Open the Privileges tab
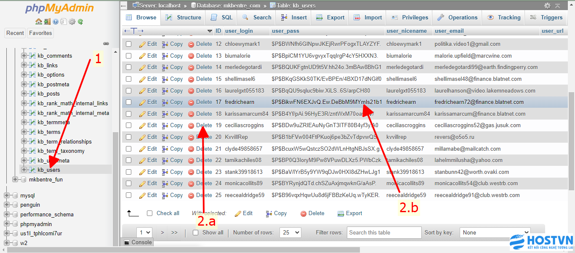This screenshot has height=253, width=575. pyautogui.click(x=410, y=18)
